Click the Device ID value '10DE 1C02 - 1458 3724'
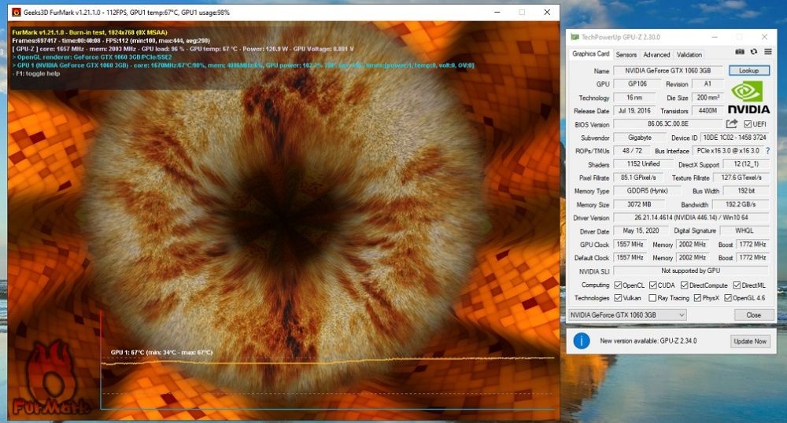Viewport: 787px width, 423px height. pos(735,138)
